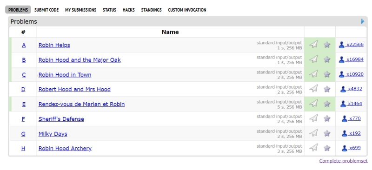This screenshot has width=372, height=170.
Task: Click the submit icon for Robin Hood in Town
Action: [313, 74]
